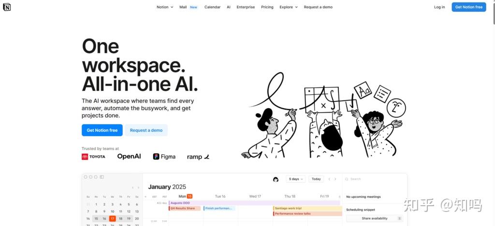The height and width of the screenshot is (226, 495).
Task: Go to previous month in mini calendar
Action: 132,187
